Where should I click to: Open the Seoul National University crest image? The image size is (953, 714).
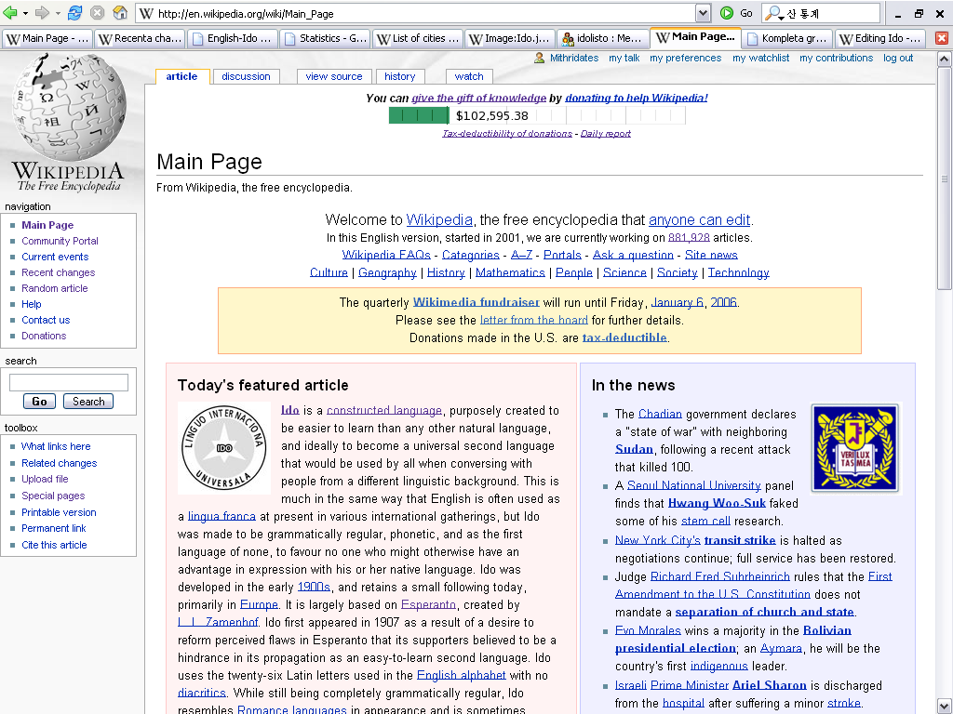click(855, 448)
